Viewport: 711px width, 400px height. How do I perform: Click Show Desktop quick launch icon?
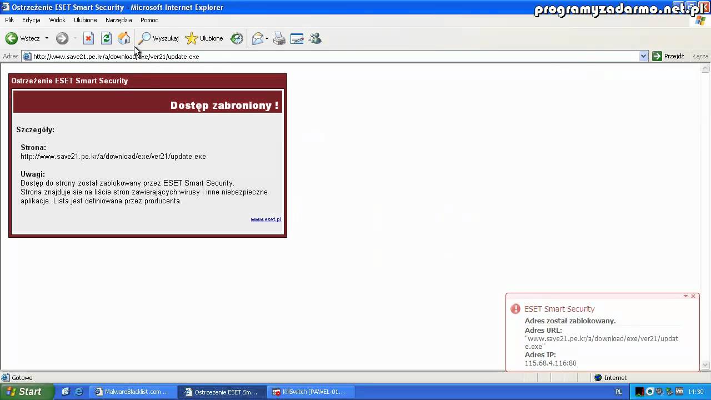[x=66, y=392]
